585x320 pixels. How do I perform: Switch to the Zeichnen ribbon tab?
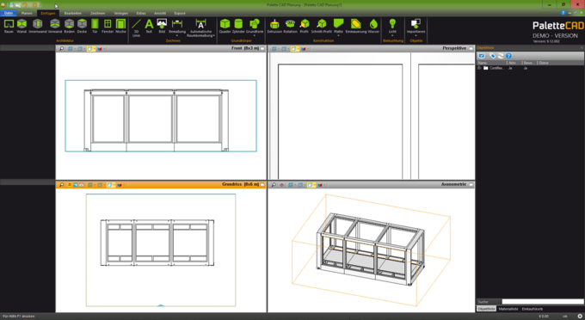coord(97,13)
